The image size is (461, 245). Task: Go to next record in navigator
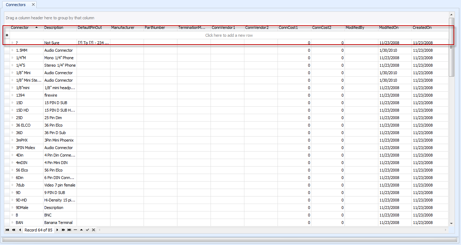[57, 230]
